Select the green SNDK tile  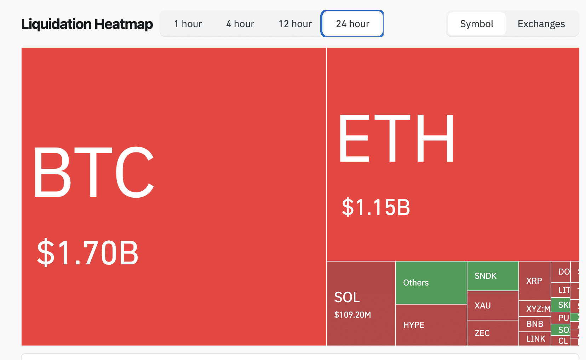493,276
